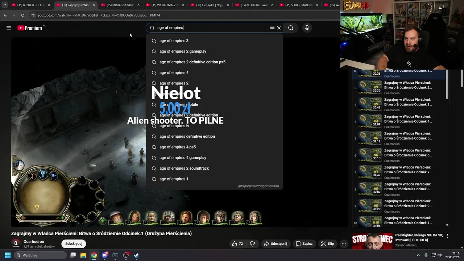The width and height of the screenshot is (464, 261).
Task: Open Quarhodron channel avatar
Action: click(x=16, y=244)
